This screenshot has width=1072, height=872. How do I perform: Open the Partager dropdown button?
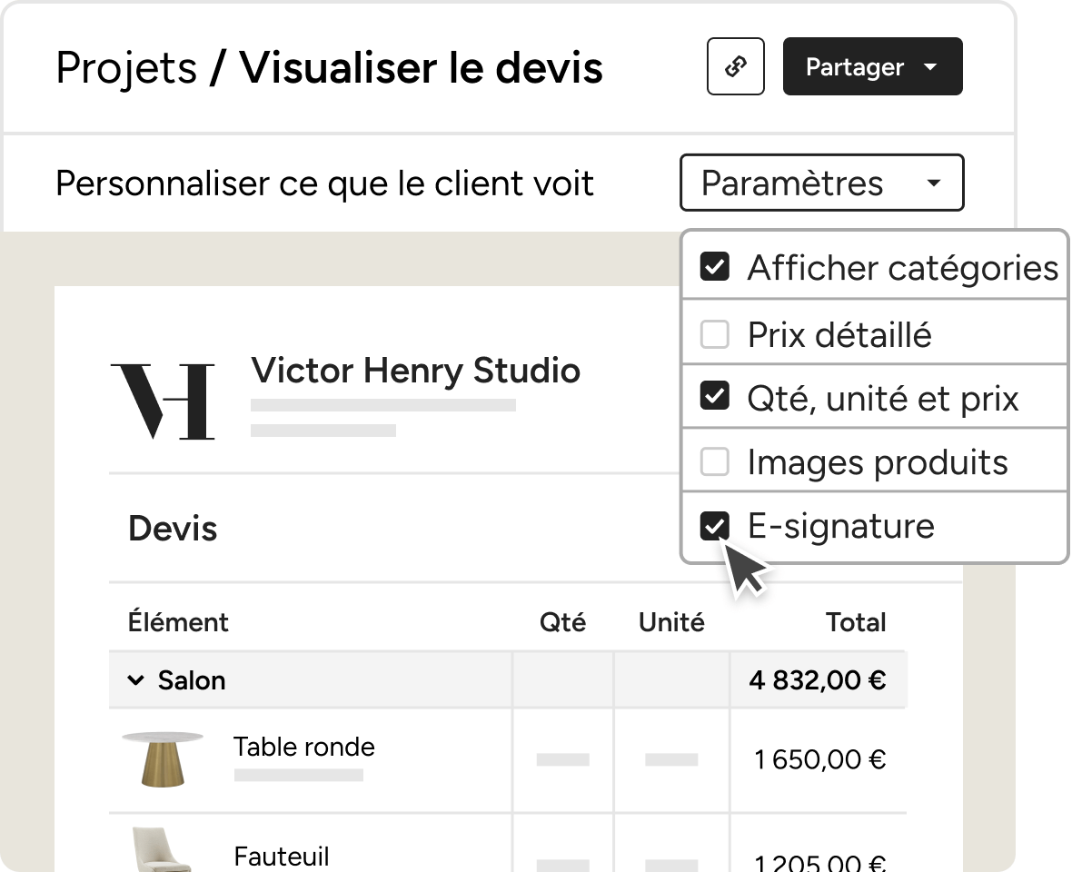[872, 66]
